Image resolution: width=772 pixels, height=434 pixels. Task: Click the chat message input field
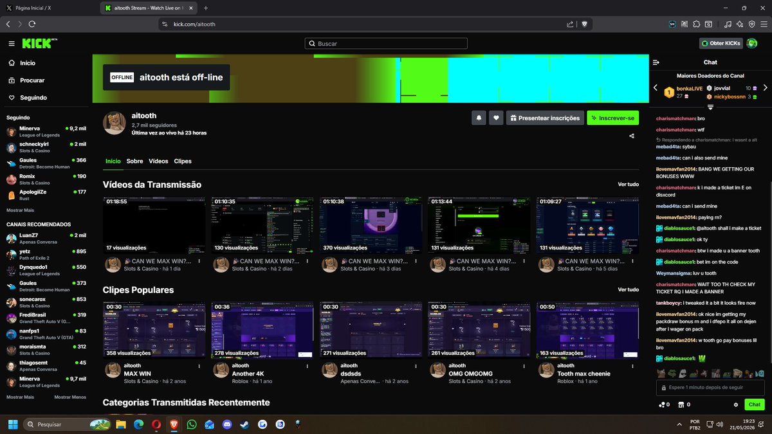coord(710,388)
